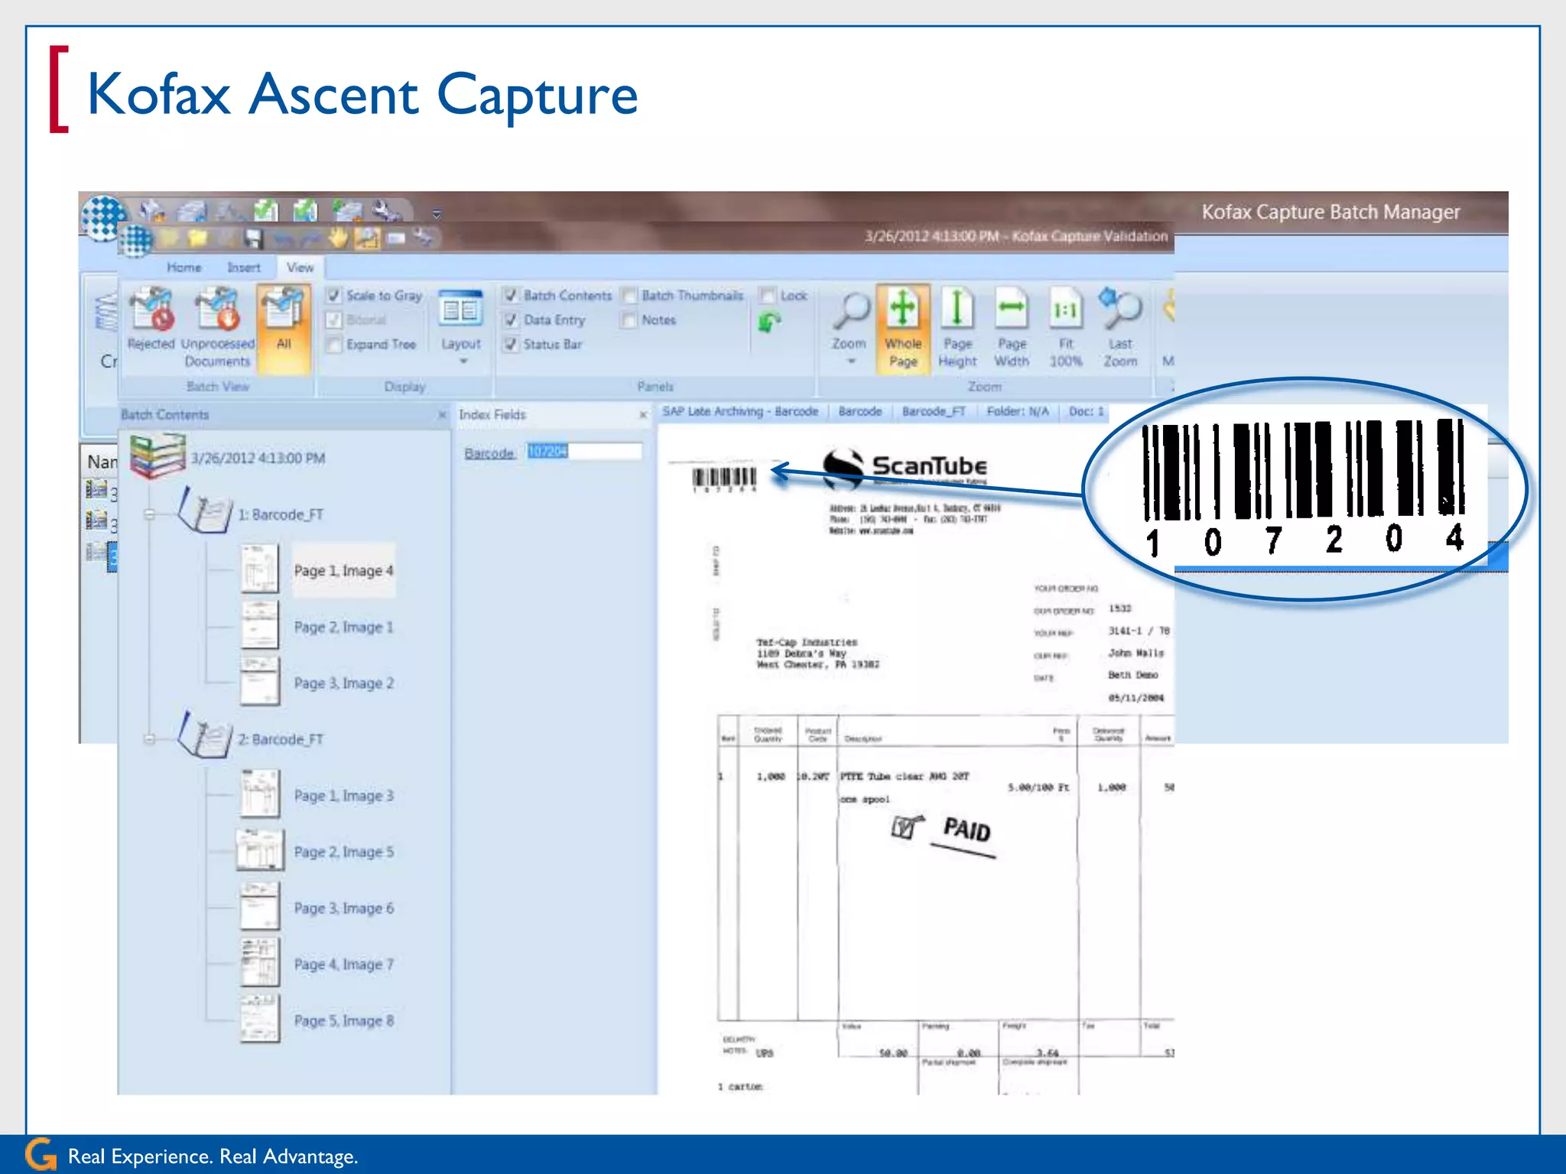Viewport: 1566px width, 1174px height.
Task: Click the scanner icon in Batch Manager toolbar
Action: pos(192,211)
